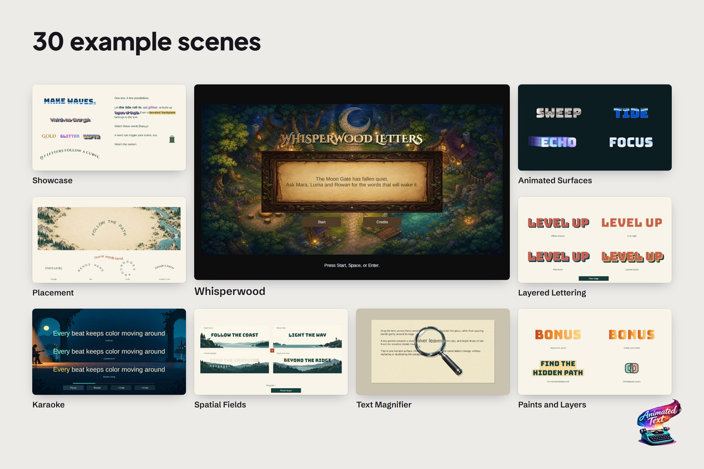This screenshot has height=469, width=704.
Task: Click the magnifying glass in Text Magnifier
Action: 438,350
